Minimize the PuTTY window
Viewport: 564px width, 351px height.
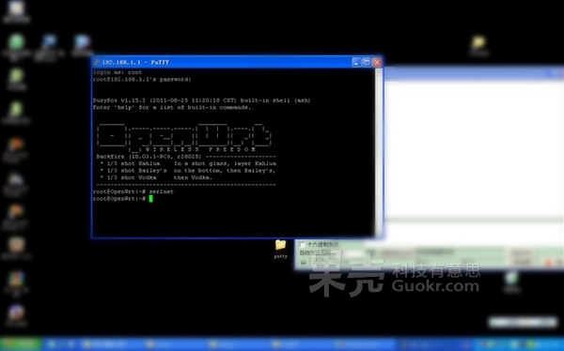tap(356, 62)
